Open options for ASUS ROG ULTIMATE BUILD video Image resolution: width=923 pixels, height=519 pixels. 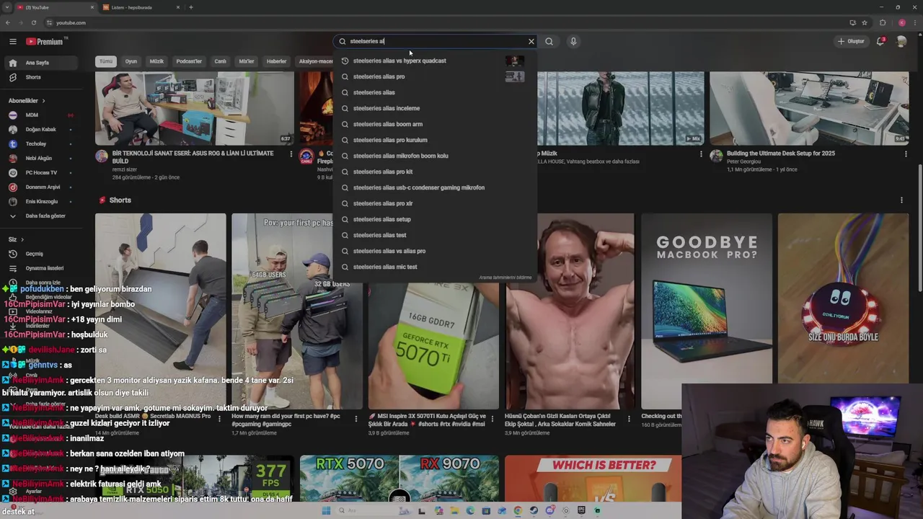point(291,154)
